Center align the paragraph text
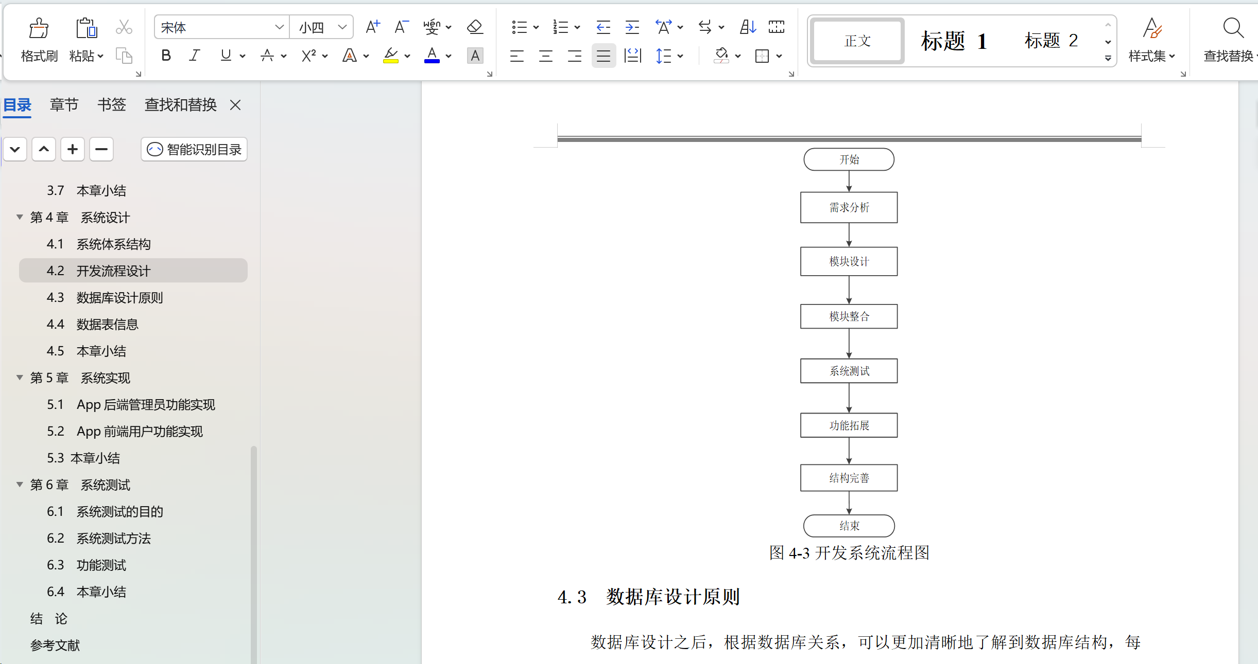The width and height of the screenshot is (1258, 664). pyautogui.click(x=546, y=56)
